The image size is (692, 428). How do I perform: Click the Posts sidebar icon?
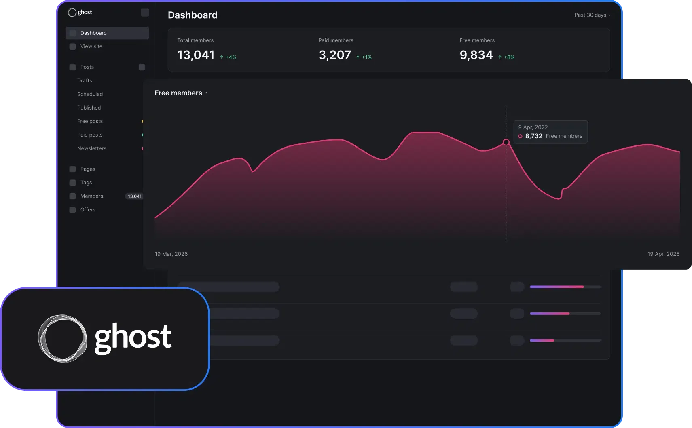click(x=73, y=67)
